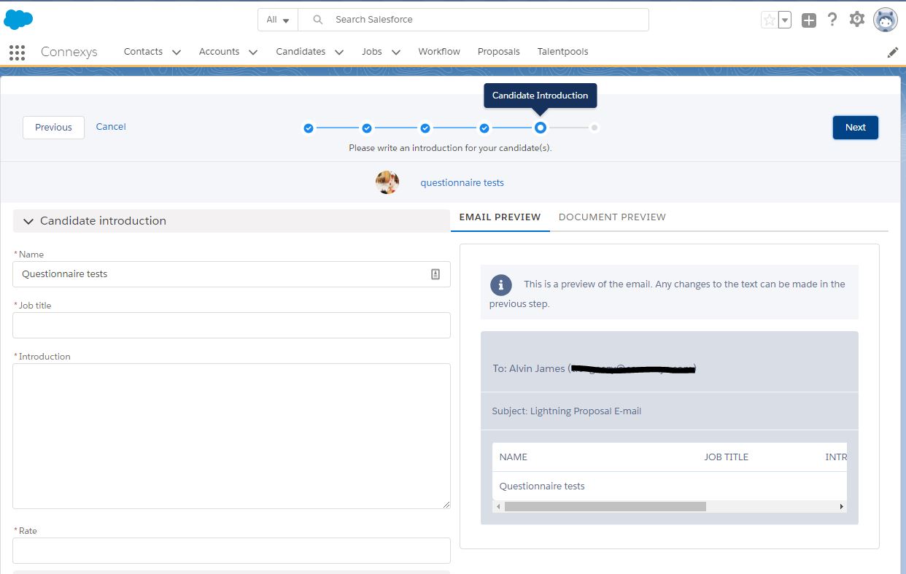Expand the Contacts tab dropdown chevron

pos(176,52)
